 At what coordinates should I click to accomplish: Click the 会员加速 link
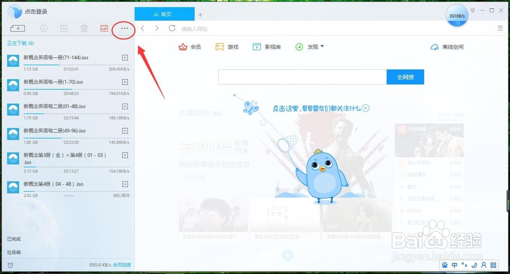pyautogui.click(x=122, y=265)
